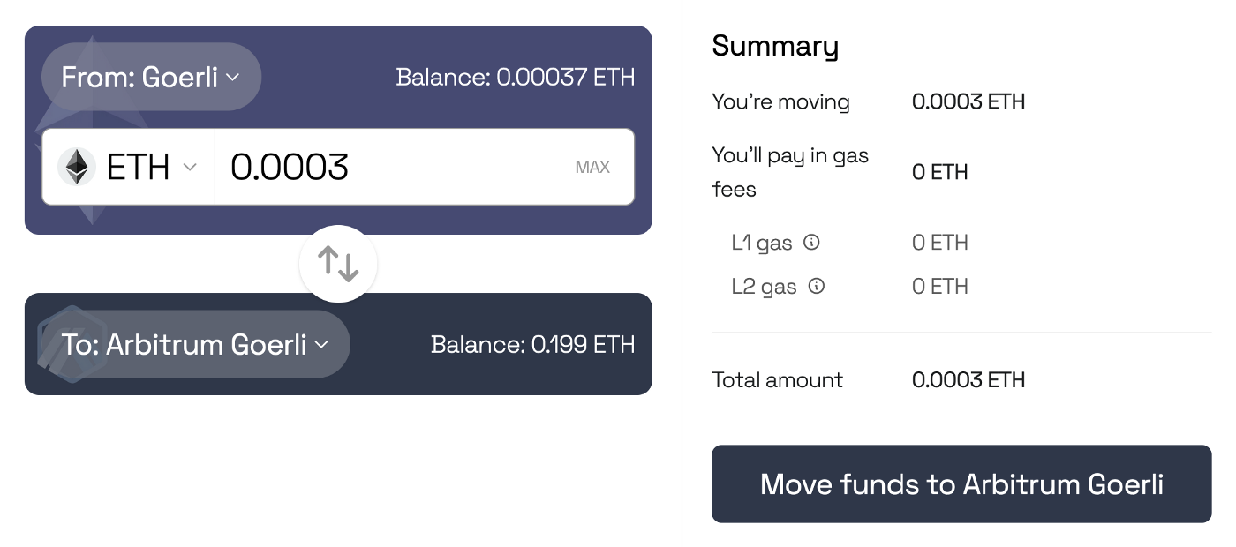Click the amount field showing 0.0003
This screenshot has width=1236, height=547.
pos(424,167)
